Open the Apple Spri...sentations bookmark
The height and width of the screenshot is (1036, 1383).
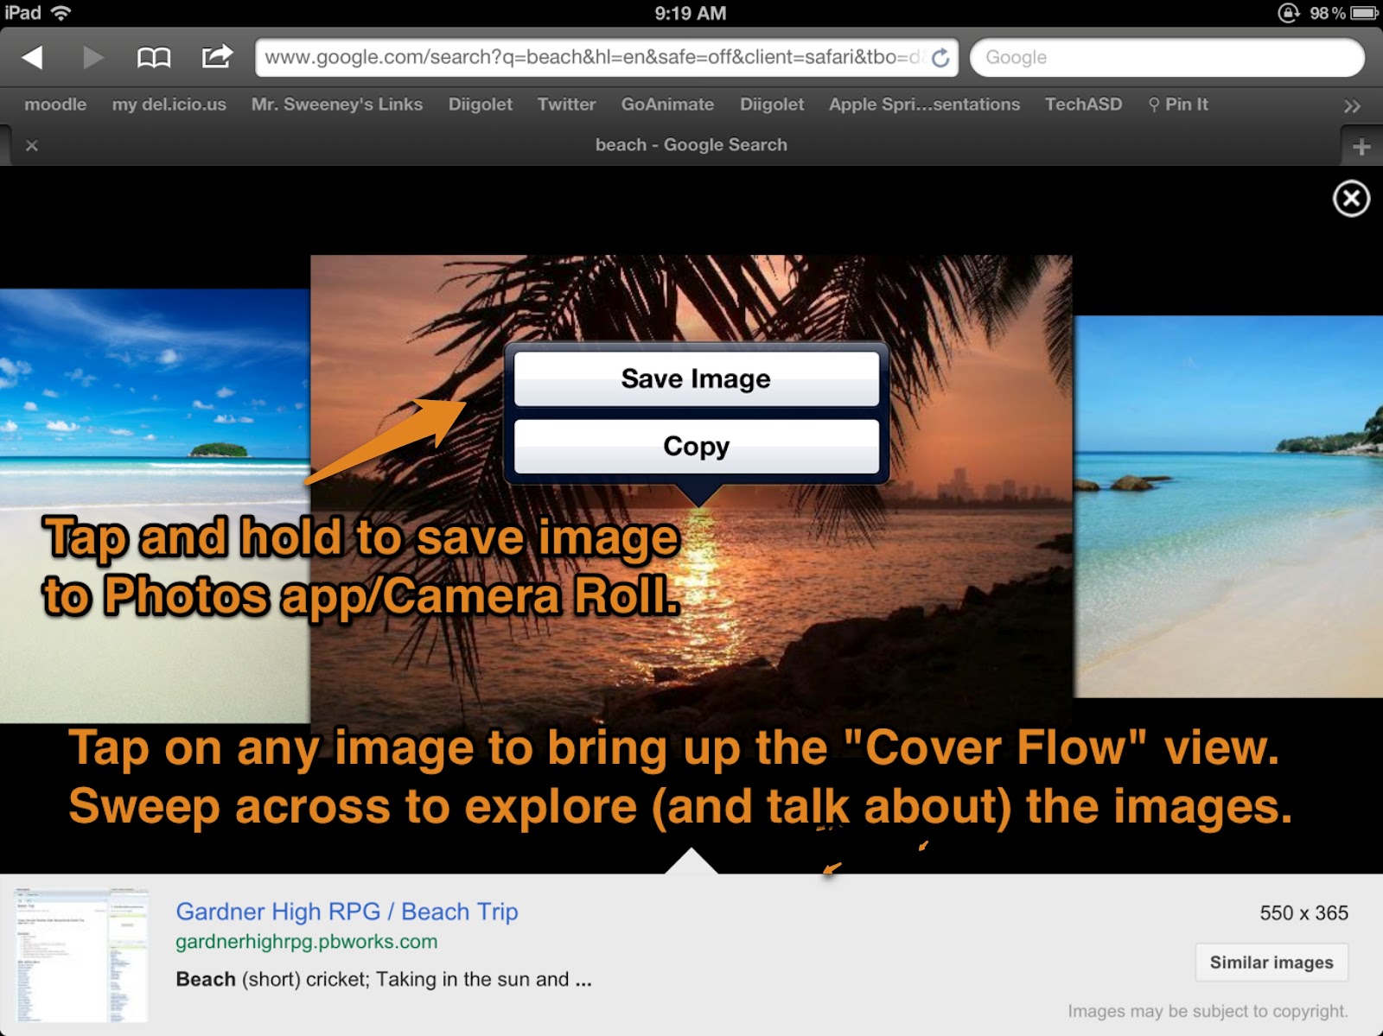point(923,104)
